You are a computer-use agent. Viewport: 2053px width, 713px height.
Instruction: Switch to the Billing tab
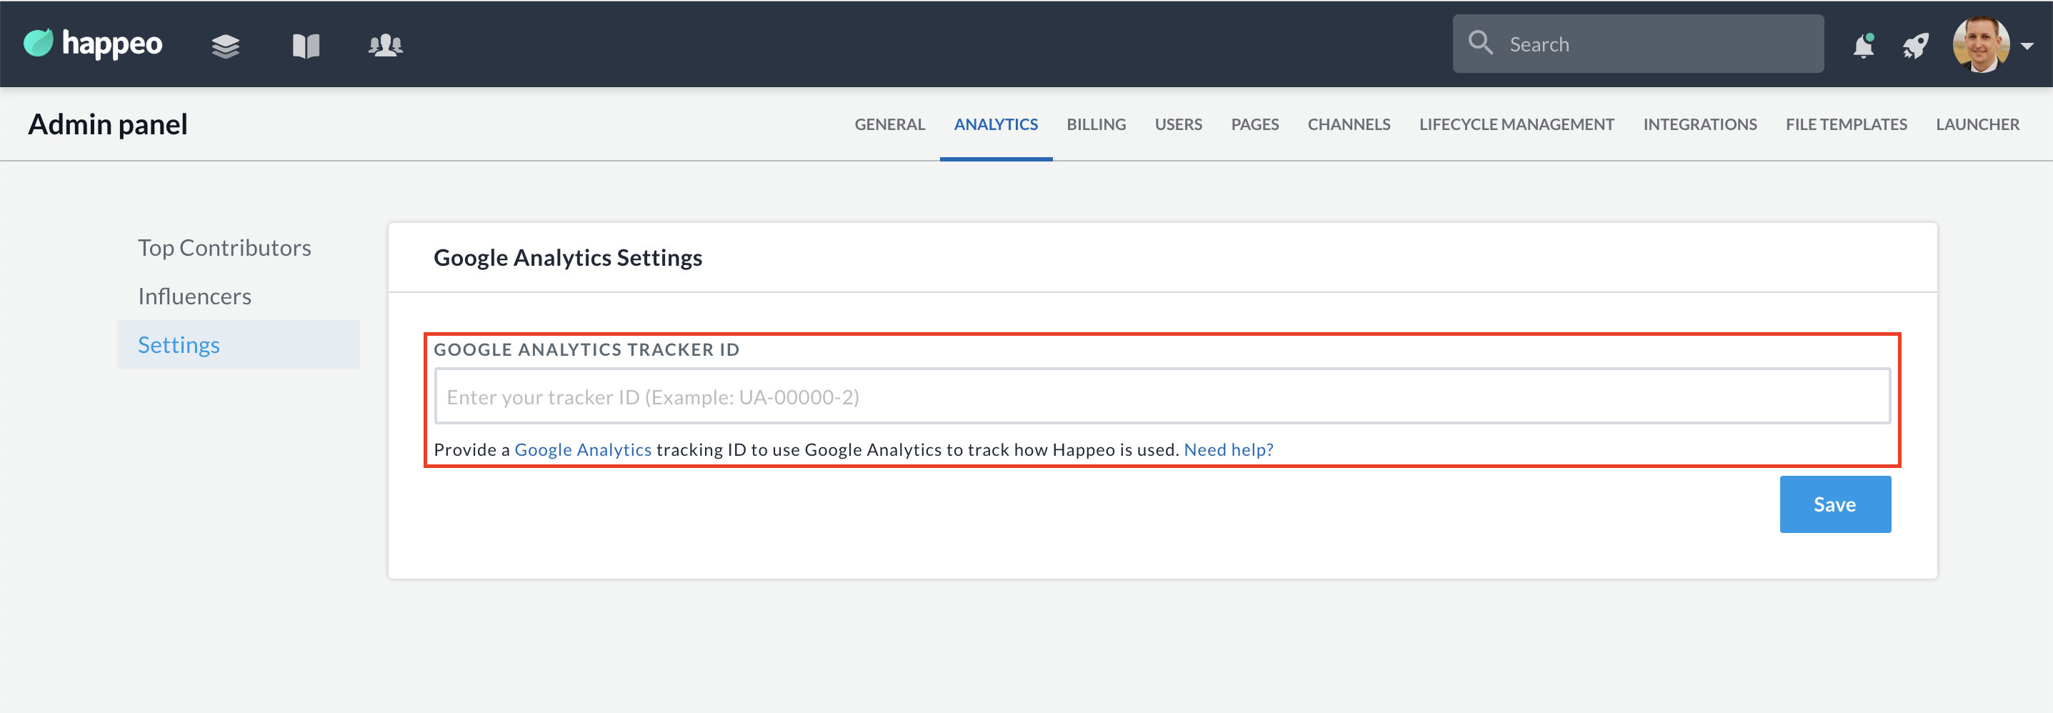point(1096,124)
